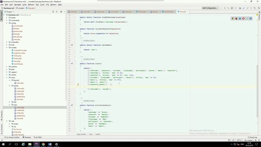Open Internet Explorer from the taskbar
Screen dimensions: 261x147
pyautogui.click(x=23, y=144)
